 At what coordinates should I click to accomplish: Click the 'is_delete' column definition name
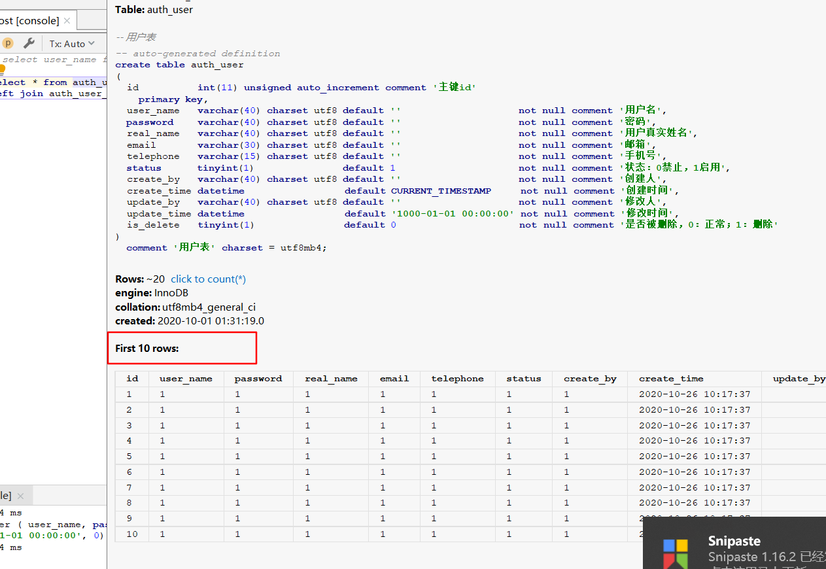153,225
